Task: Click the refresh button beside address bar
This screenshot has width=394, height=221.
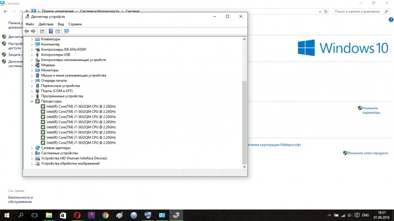Action: point(326,11)
